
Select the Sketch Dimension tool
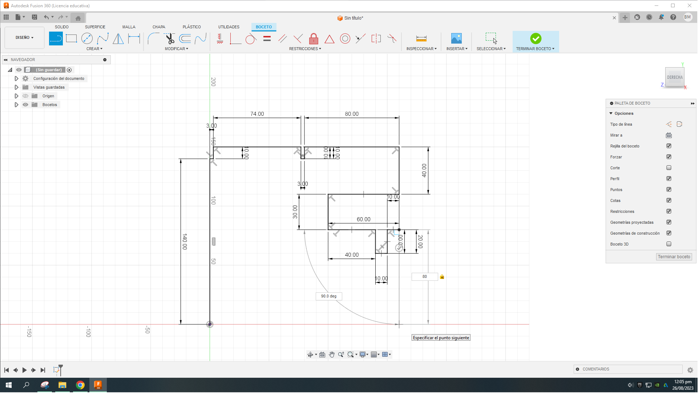click(x=134, y=39)
